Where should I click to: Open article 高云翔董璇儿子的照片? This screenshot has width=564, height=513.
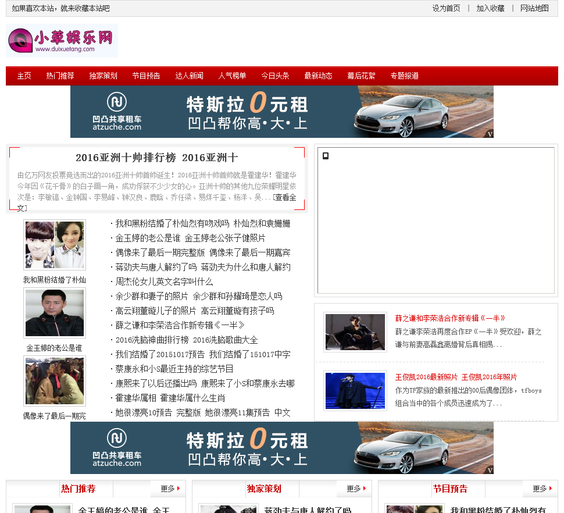pyautogui.click(x=195, y=311)
